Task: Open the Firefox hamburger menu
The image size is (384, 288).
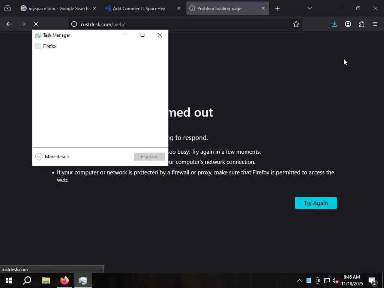Action: 375,24
